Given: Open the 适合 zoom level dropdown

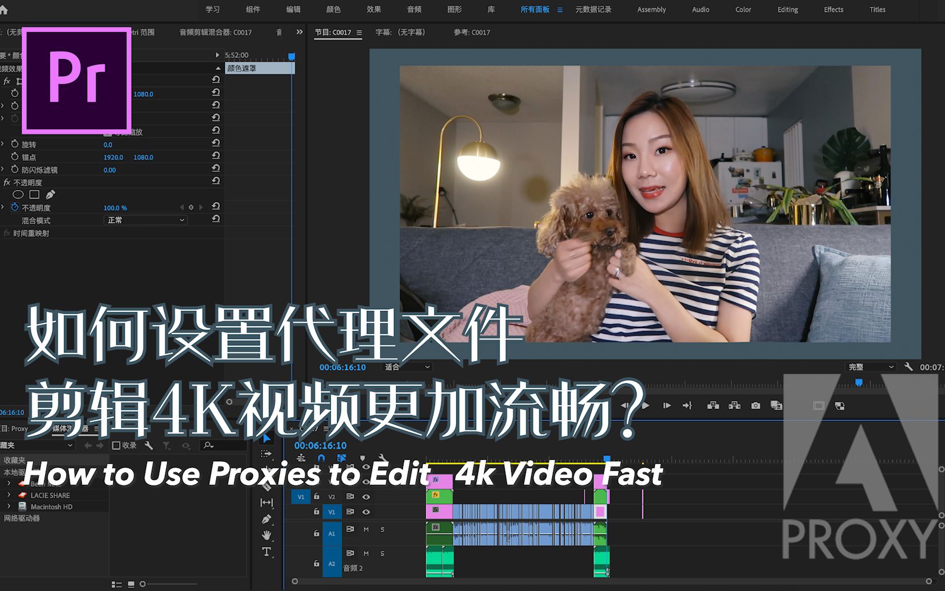Looking at the screenshot, I should click(x=406, y=367).
